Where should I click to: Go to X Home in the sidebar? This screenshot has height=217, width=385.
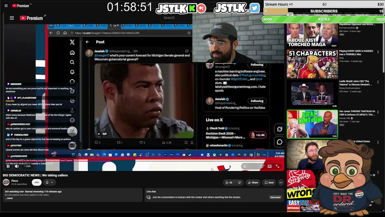pos(72,53)
